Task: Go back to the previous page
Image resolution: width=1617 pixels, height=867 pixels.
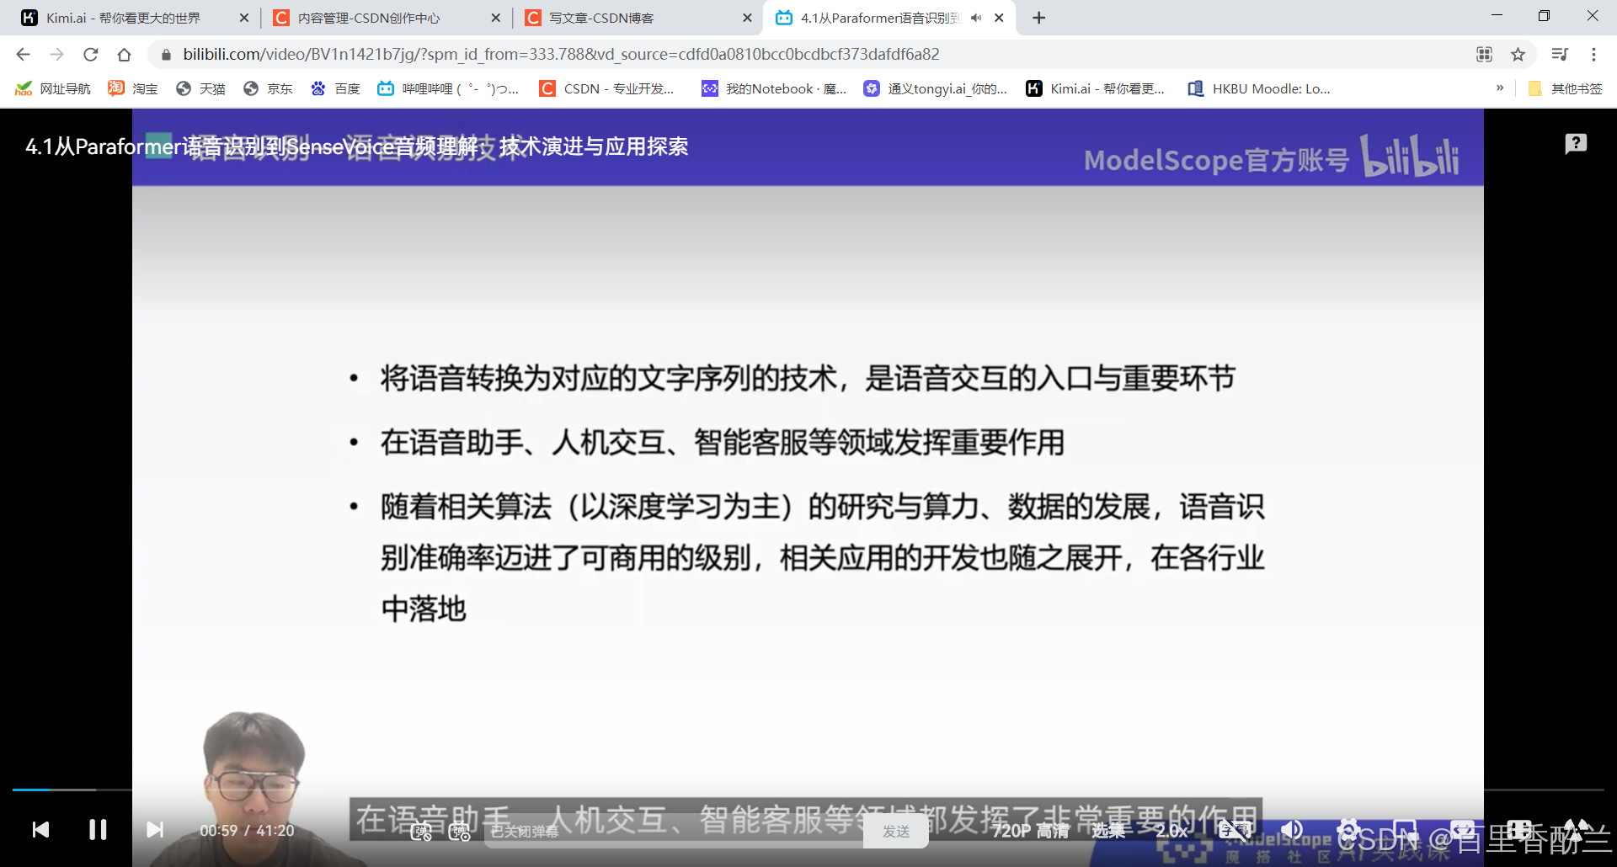Action: point(23,54)
